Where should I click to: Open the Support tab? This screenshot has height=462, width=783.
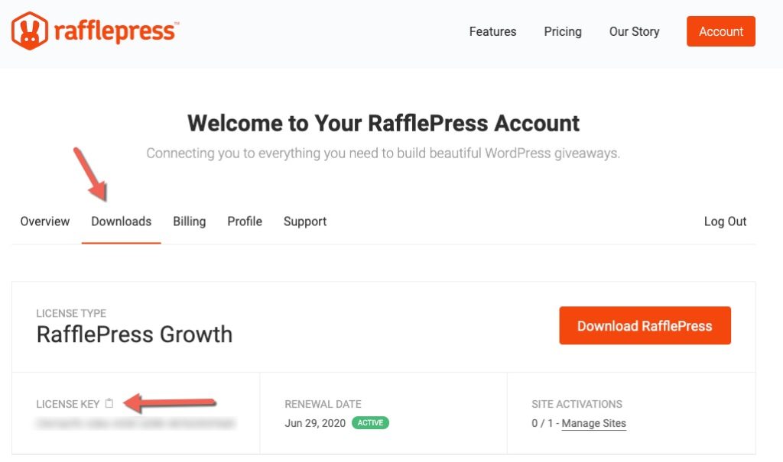[305, 221]
